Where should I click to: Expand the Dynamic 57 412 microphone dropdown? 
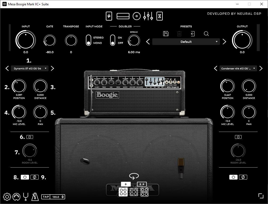pyautogui.click(x=30, y=69)
